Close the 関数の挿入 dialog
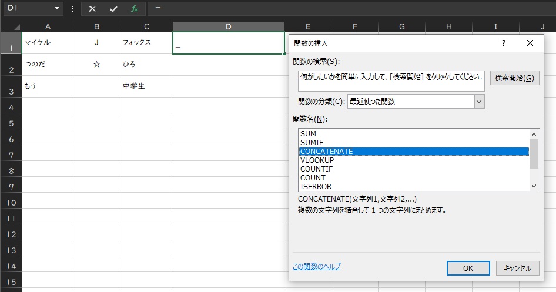 coord(530,43)
